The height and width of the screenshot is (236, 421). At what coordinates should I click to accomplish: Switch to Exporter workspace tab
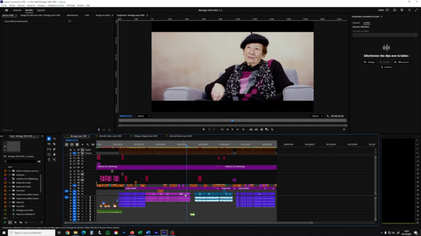41,10
